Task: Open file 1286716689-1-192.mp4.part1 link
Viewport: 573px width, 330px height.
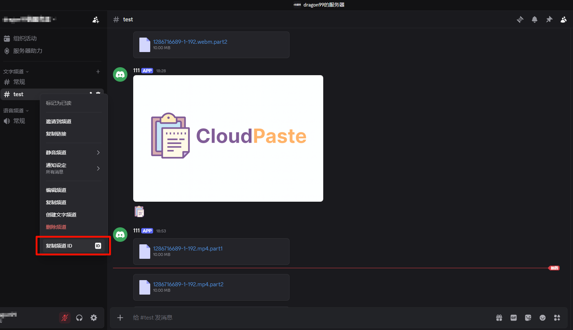Action: tap(188, 249)
